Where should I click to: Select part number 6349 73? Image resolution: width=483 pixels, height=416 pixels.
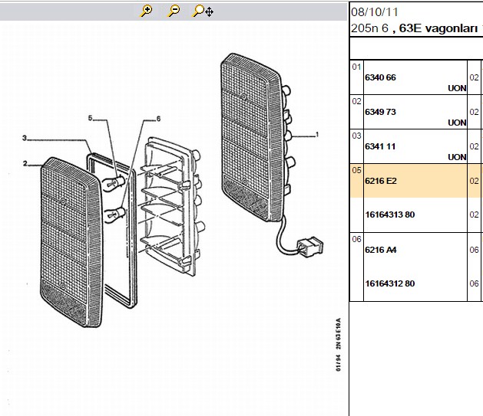pos(380,112)
